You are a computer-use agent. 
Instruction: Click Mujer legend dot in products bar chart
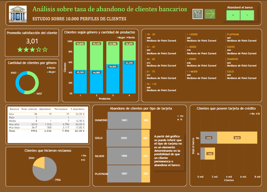(117, 37)
